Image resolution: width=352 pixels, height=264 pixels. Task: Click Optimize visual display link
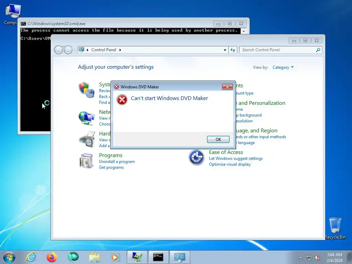pos(230,164)
